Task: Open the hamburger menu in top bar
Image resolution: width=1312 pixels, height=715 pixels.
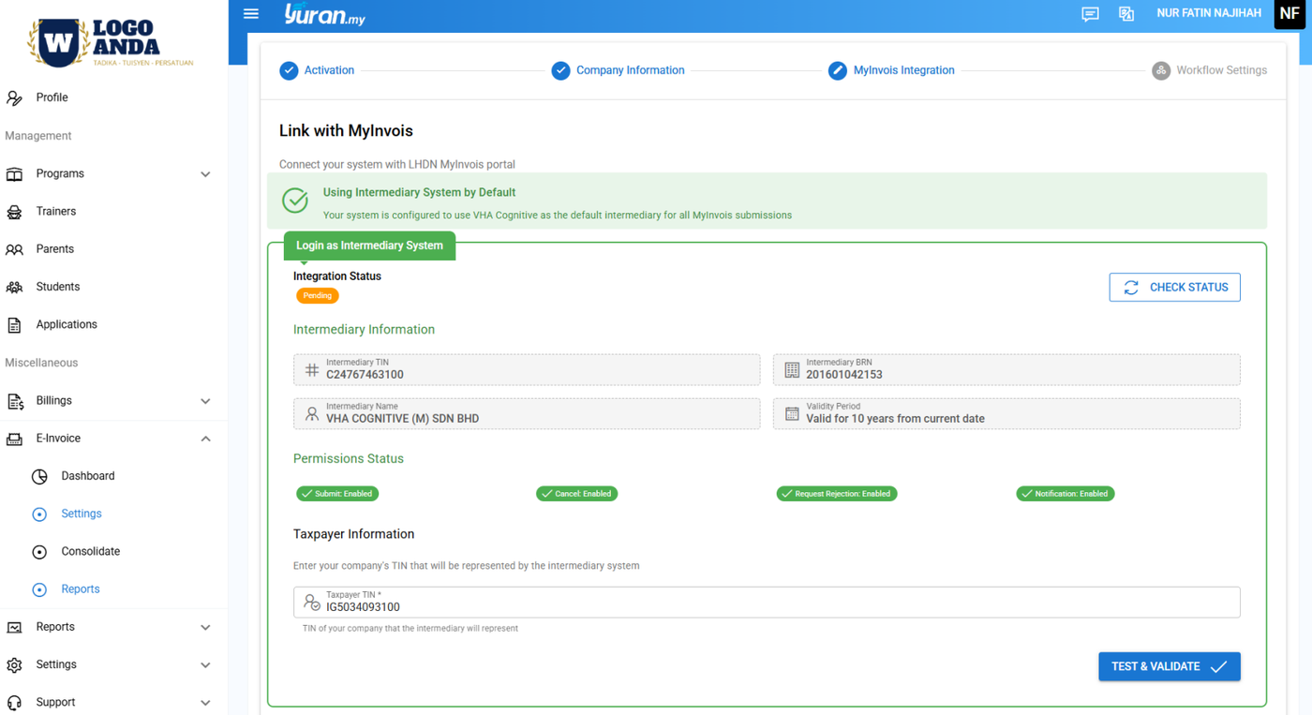Action: tap(251, 14)
